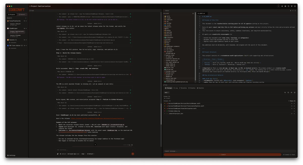Open the Default mode dropdown
The height and width of the screenshot is (165, 303).
point(91,154)
